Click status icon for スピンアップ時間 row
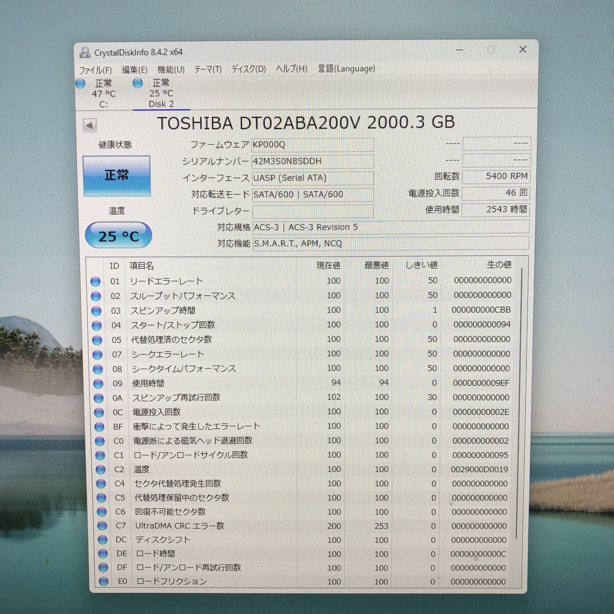Viewport: 614px width, 614px height. 96,311
